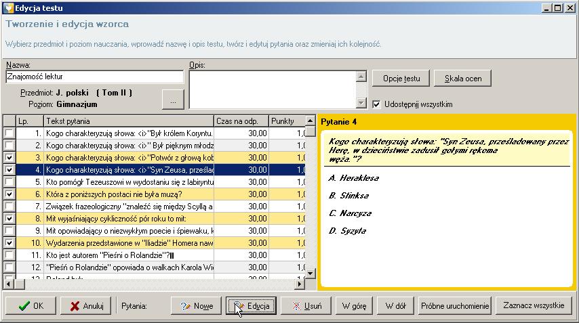Cancel with the Anuluj button
Image resolution: width=579 pixels, height=323 pixels.
click(x=85, y=305)
